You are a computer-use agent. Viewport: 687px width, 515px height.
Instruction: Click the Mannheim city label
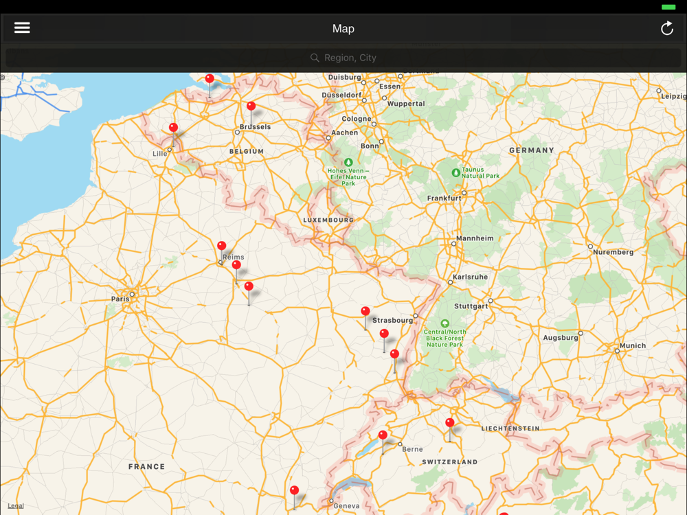(475, 238)
